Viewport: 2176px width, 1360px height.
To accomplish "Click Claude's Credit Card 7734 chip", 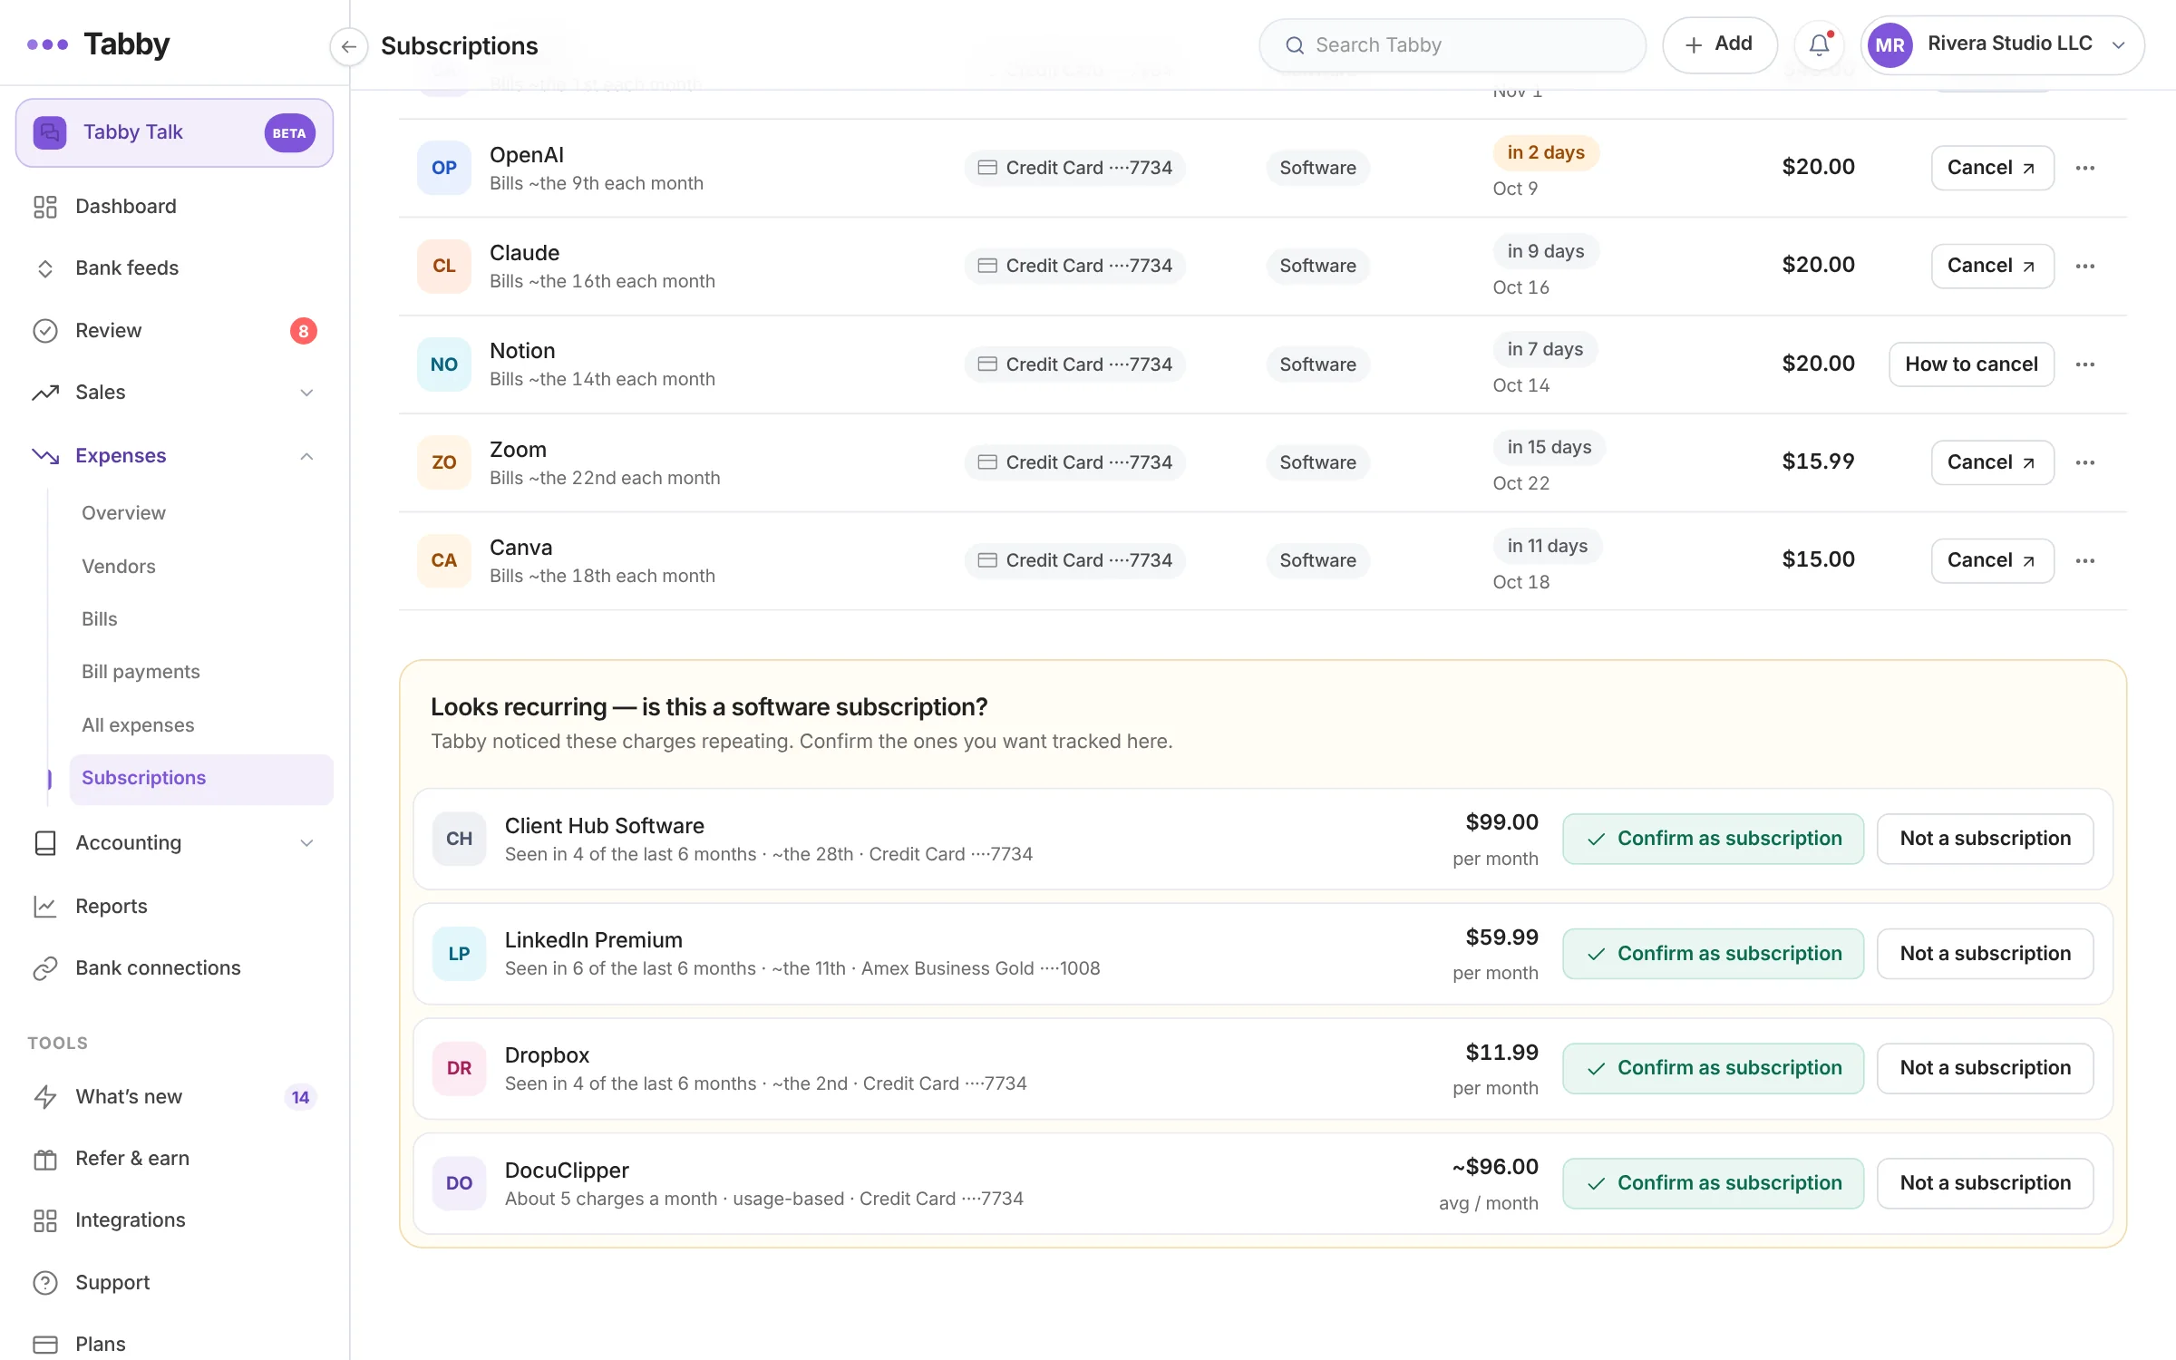I will 1074,266.
